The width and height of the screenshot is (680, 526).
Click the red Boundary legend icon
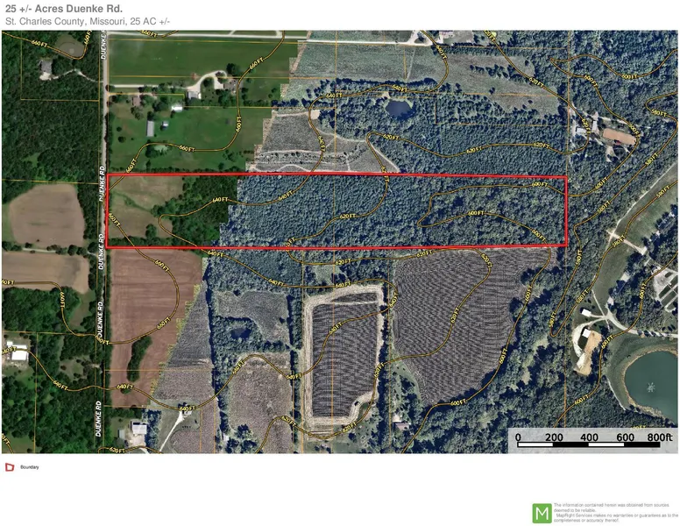10,466
